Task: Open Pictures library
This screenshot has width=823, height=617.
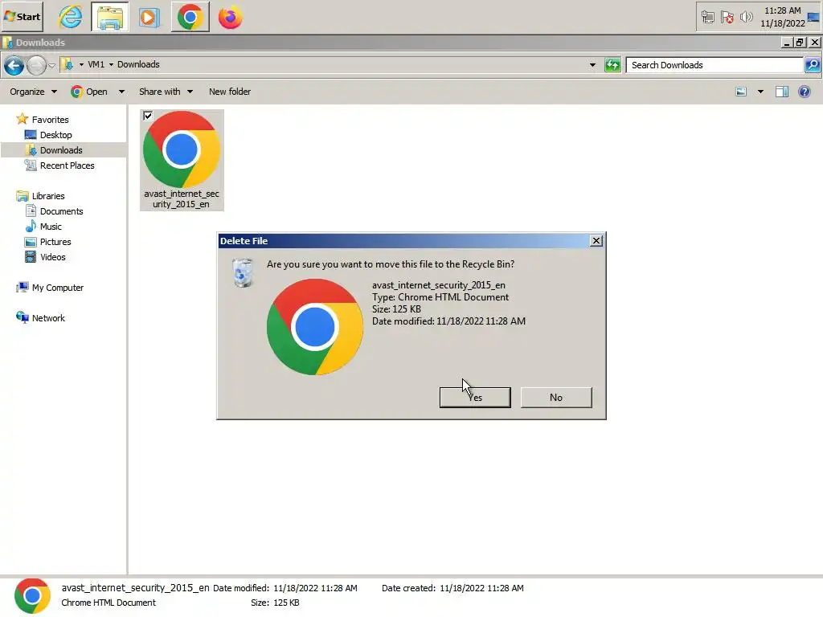Action: click(x=55, y=241)
